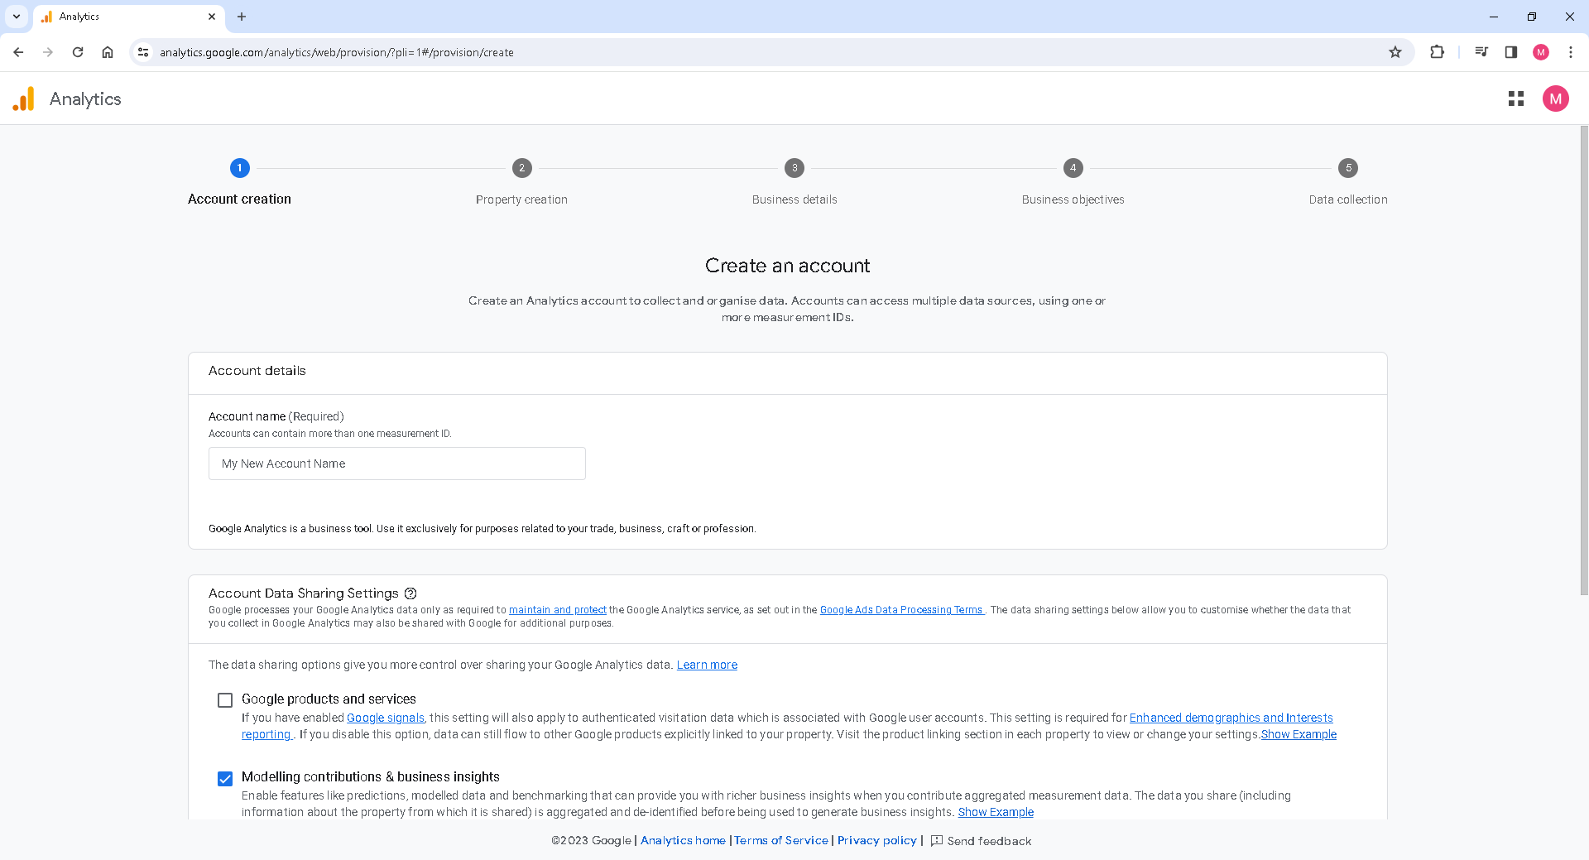Open the side panel icon
This screenshot has width=1589, height=860.
coord(1510,51)
